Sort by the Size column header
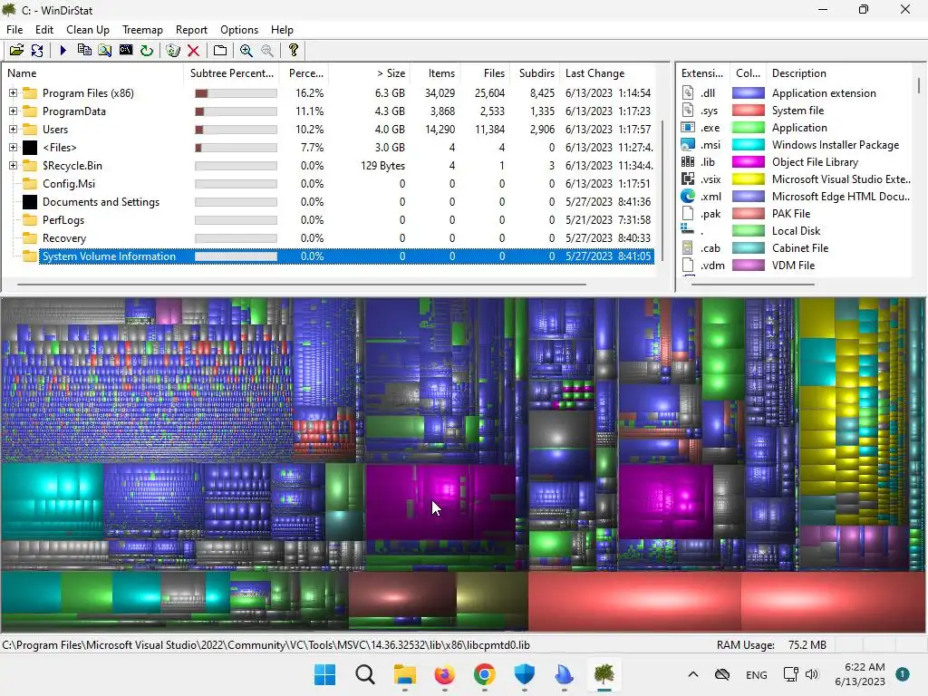Viewport: 928px width, 696px height. click(369, 73)
